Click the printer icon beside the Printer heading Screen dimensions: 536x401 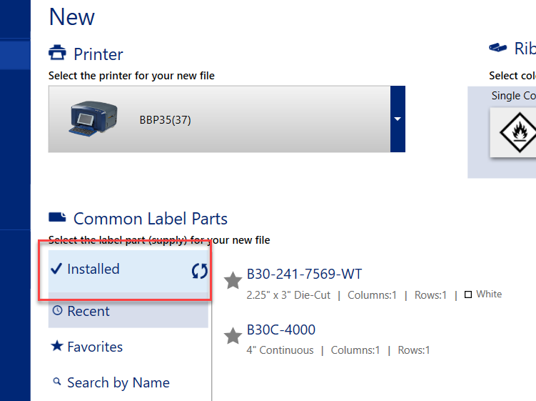pyautogui.click(x=57, y=54)
